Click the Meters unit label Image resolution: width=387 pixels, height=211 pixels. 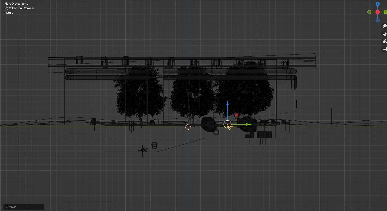[x=8, y=12]
